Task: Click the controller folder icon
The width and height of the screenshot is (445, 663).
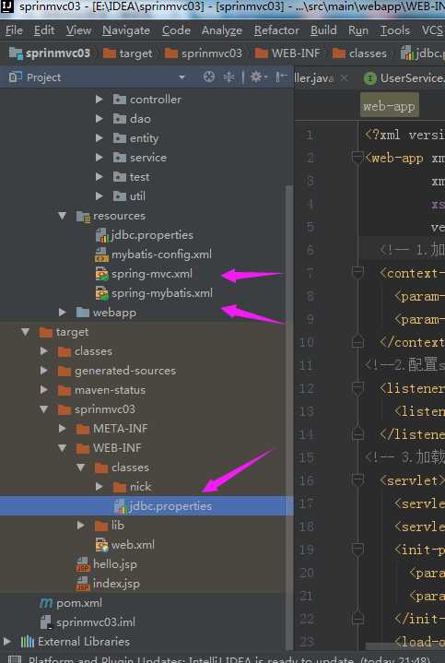Action: pyautogui.click(x=119, y=100)
